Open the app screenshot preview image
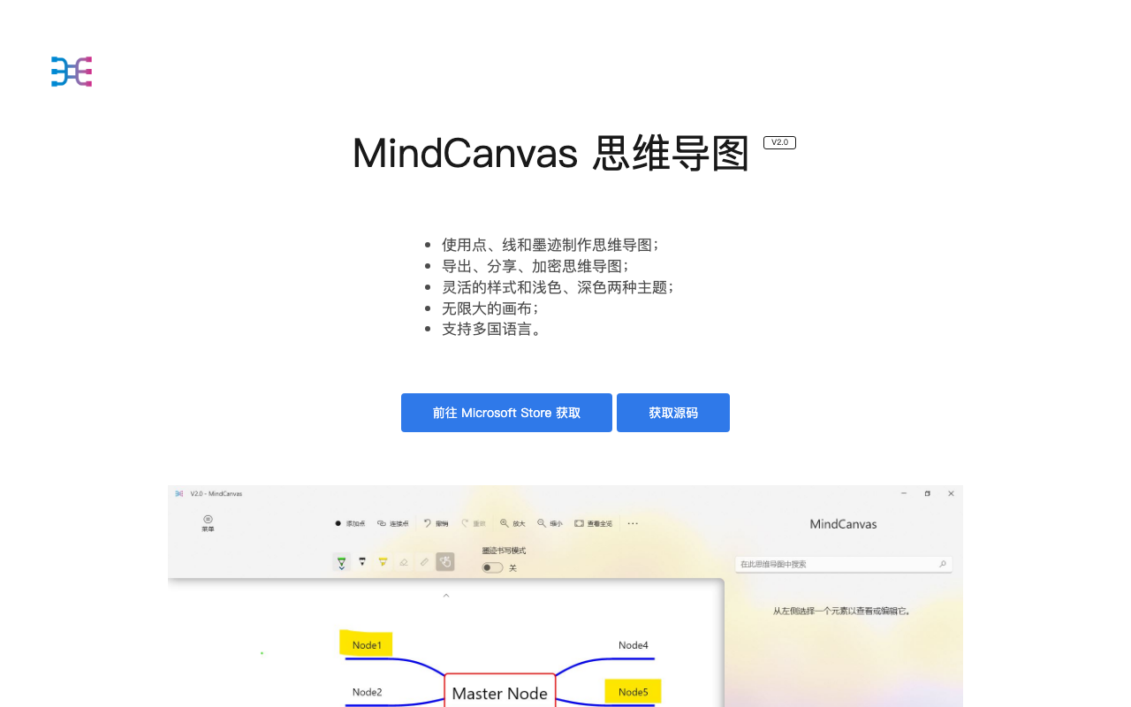The image size is (1131, 707). [x=565, y=596]
